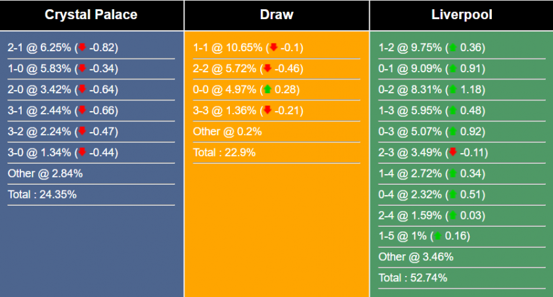Click the red arrow icon beside 1-1 draw
This screenshot has height=297, width=553.
273,47
